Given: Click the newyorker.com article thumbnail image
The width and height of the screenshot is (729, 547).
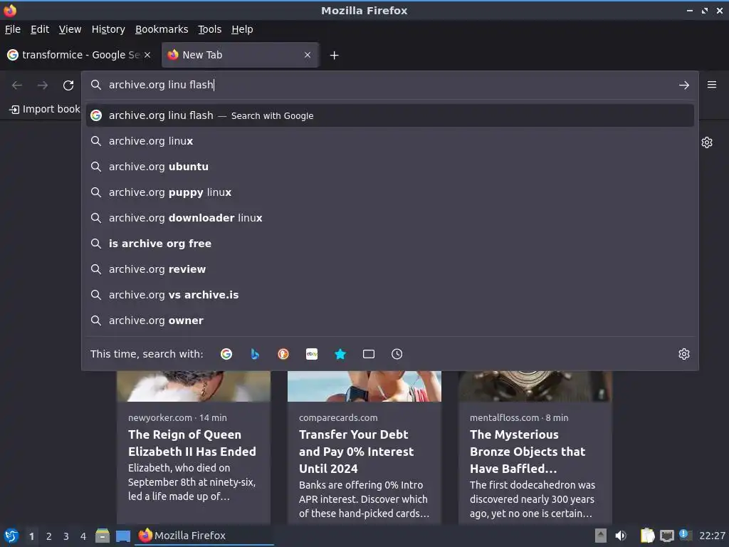Looking at the screenshot, I should tap(194, 386).
